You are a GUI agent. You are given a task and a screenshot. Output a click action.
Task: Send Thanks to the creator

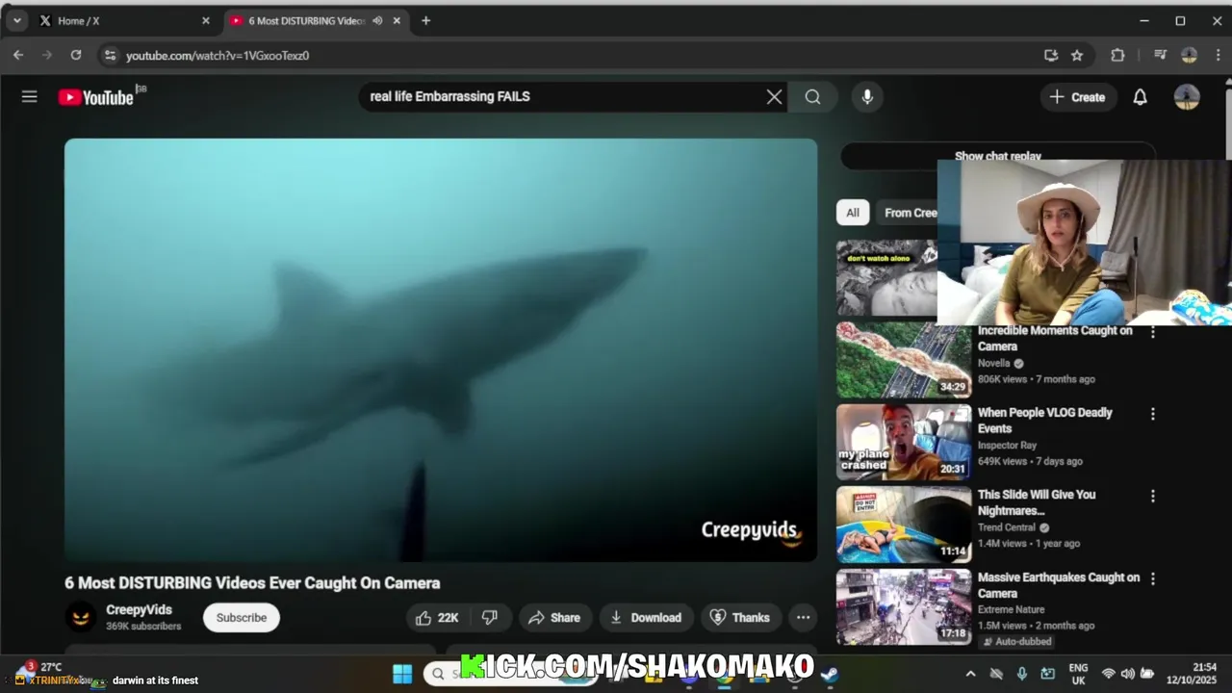(739, 618)
